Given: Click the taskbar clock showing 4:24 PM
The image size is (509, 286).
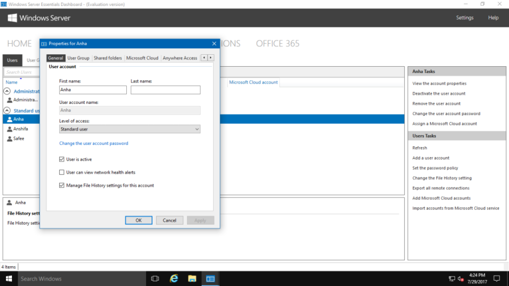Looking at the screenshot, I should pos(477,279).
